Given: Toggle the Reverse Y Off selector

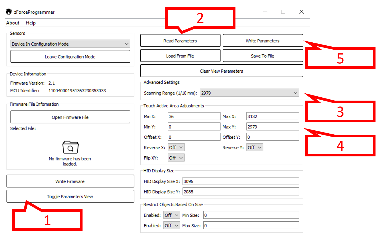Looking at the screenshot, I should point(255,148).
